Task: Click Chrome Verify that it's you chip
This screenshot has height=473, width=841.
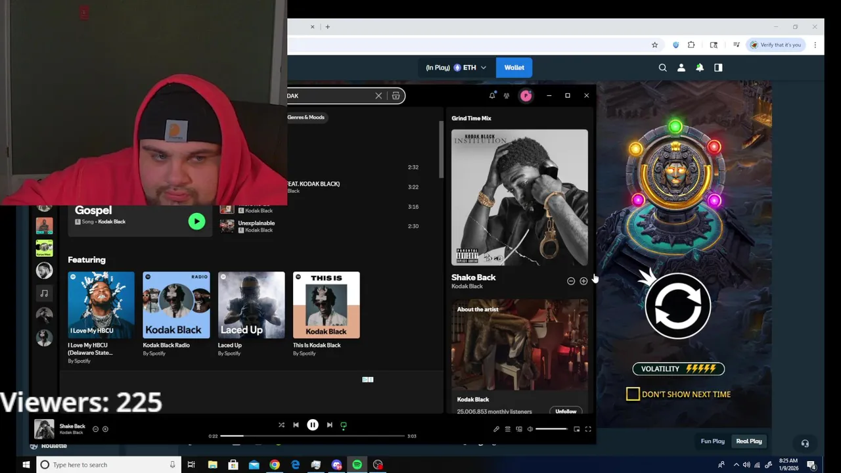Action: [776, 45]
